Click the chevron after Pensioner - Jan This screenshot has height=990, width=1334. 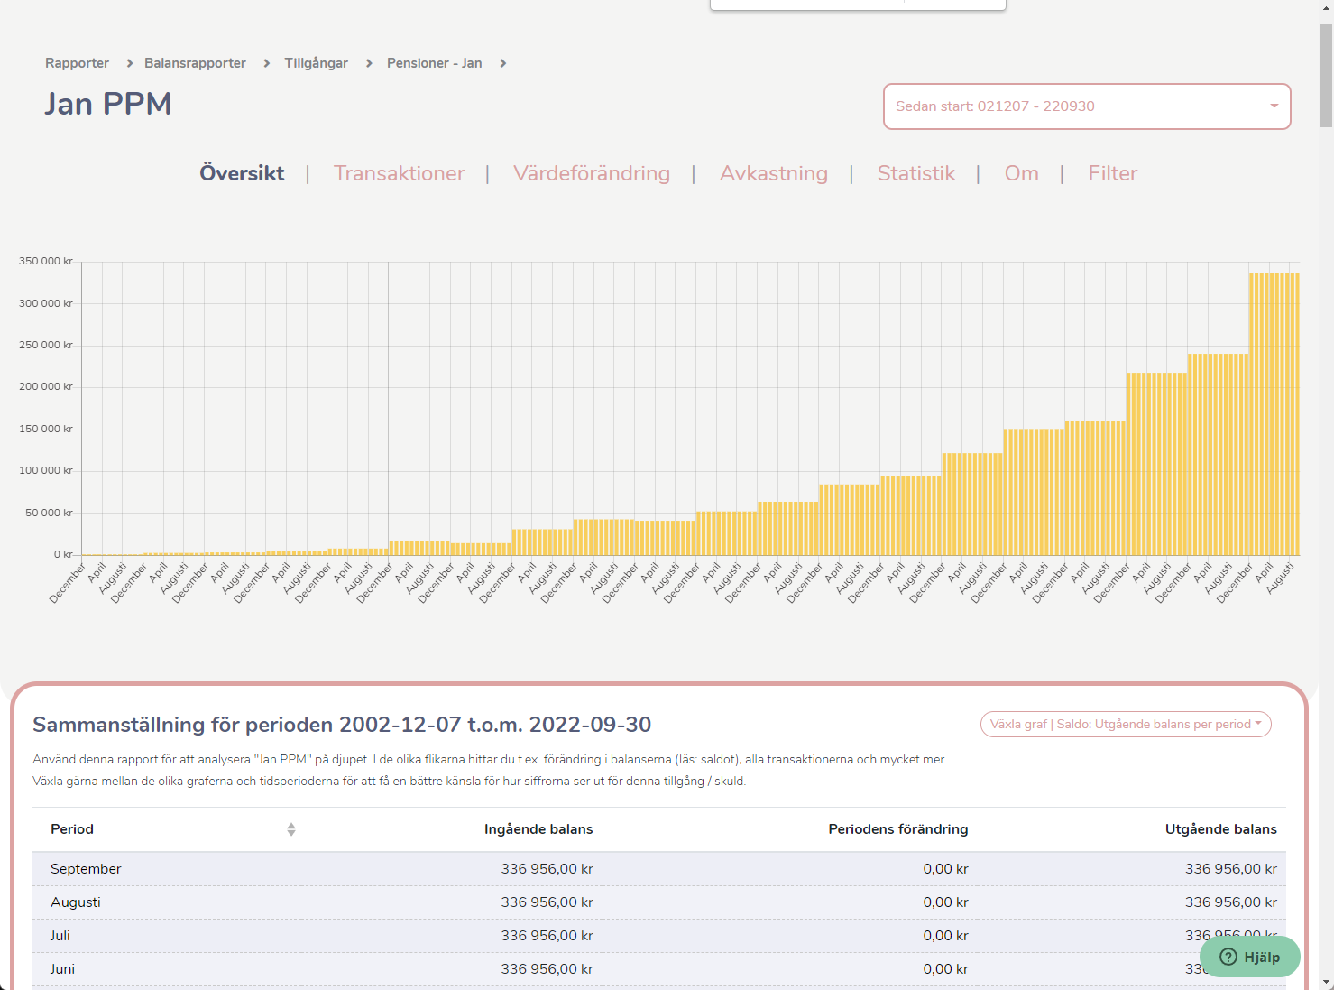pos(502,63)
